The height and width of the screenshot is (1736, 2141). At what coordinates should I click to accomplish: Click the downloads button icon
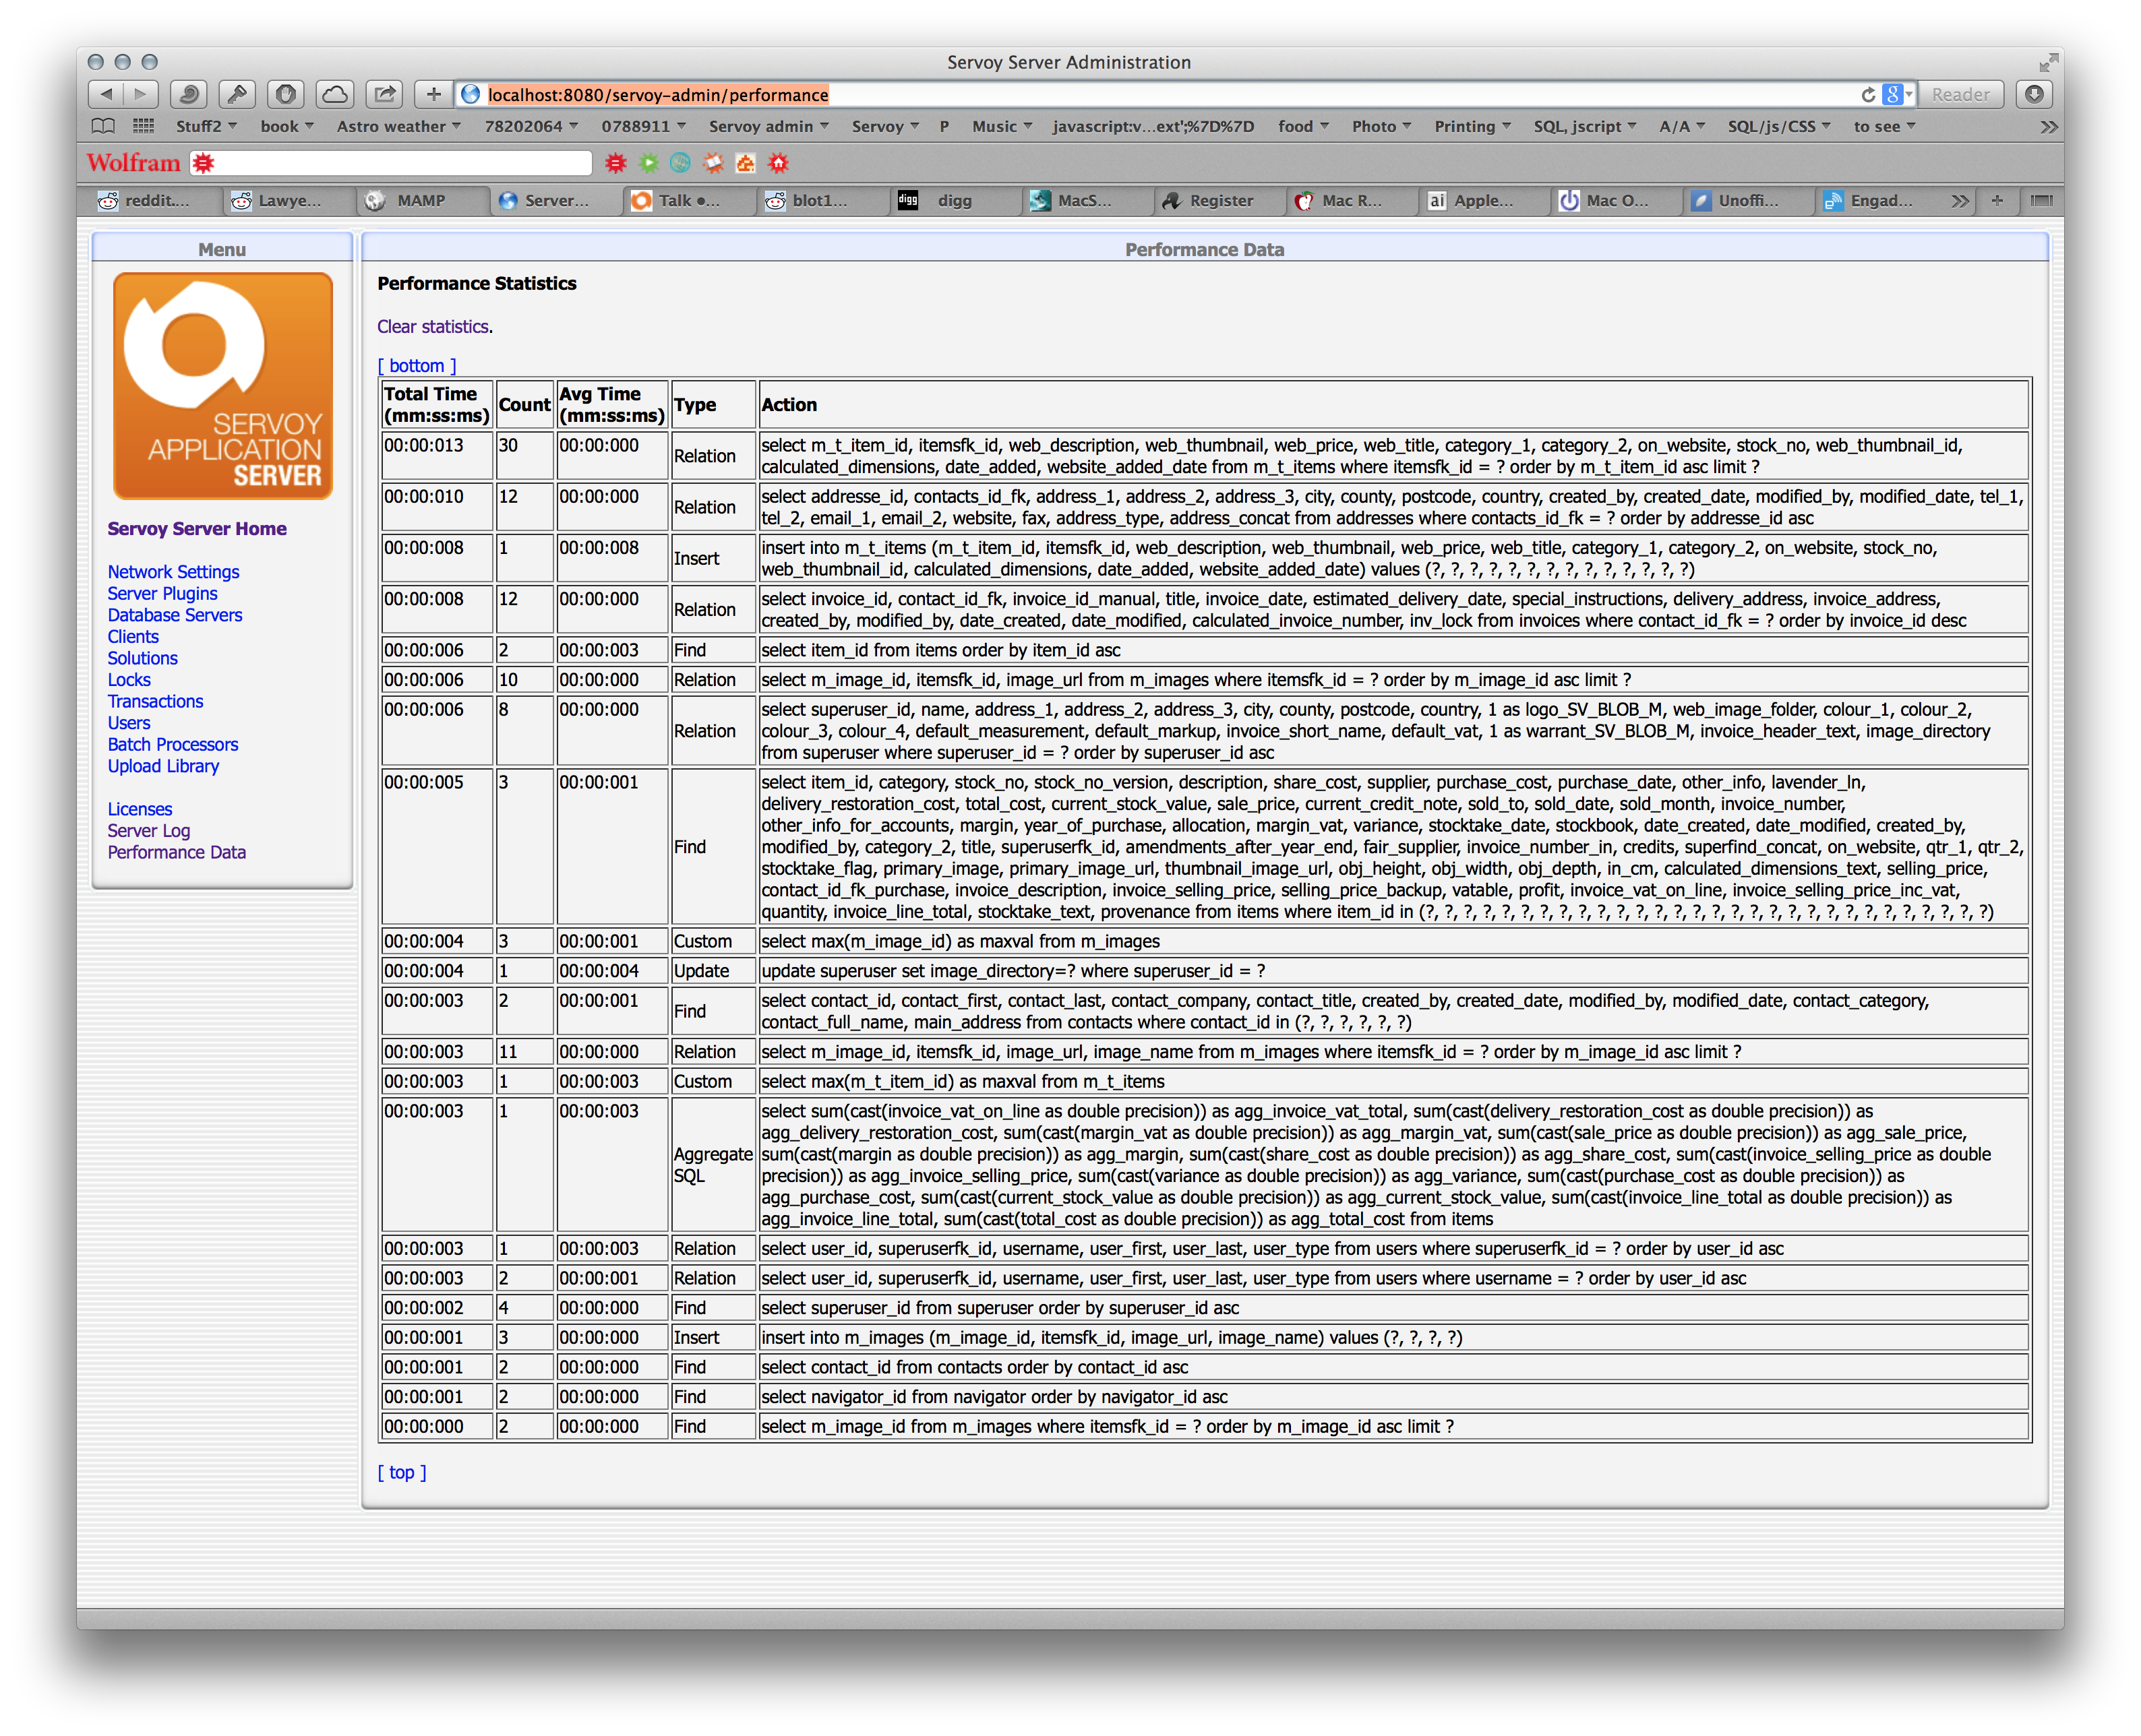pos(2034,94)
